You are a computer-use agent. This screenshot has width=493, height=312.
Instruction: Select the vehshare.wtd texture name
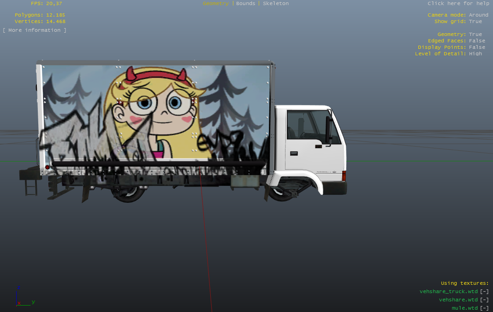[458, 300]
